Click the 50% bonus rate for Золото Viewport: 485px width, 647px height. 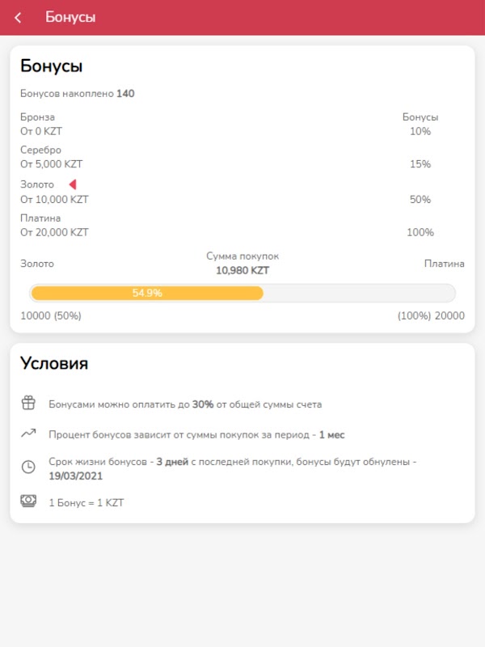coord(420,200)
